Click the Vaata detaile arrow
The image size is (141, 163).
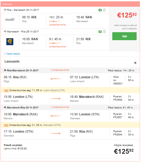[5, 54]
